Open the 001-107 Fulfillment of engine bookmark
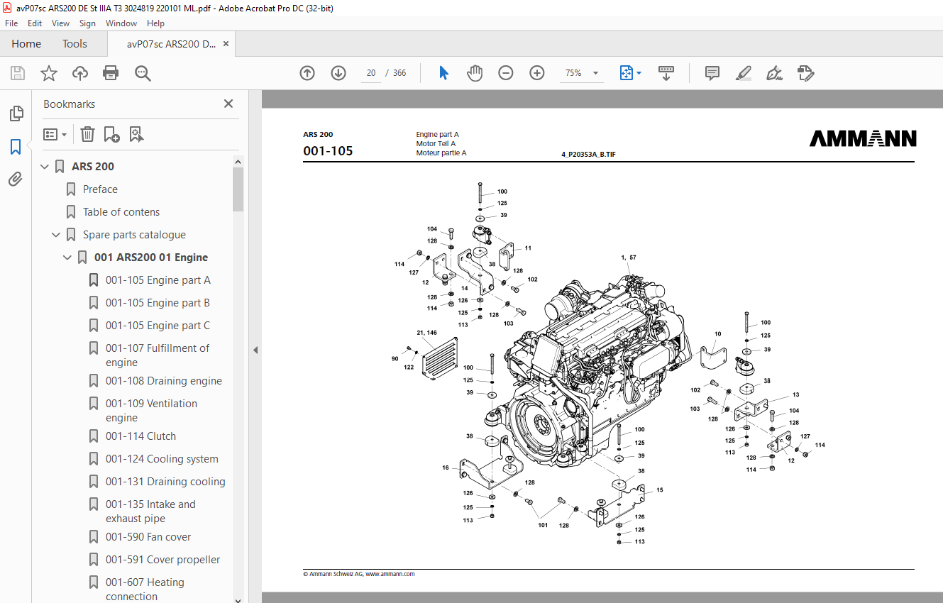Image resolution: width=943 pixels, height=603 pixels. (158, 355)
